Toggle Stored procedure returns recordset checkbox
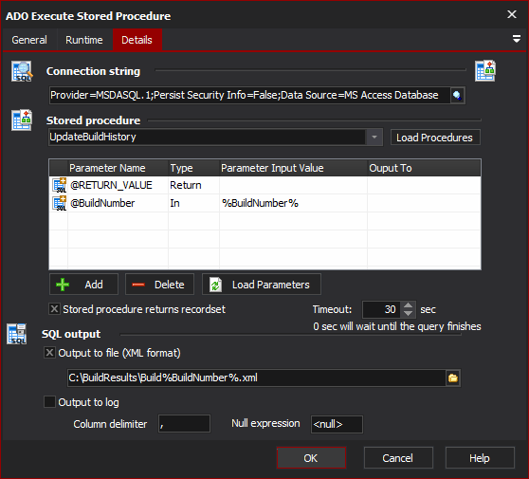This screenshot has width=529, height=479. [x=54, y=309]
